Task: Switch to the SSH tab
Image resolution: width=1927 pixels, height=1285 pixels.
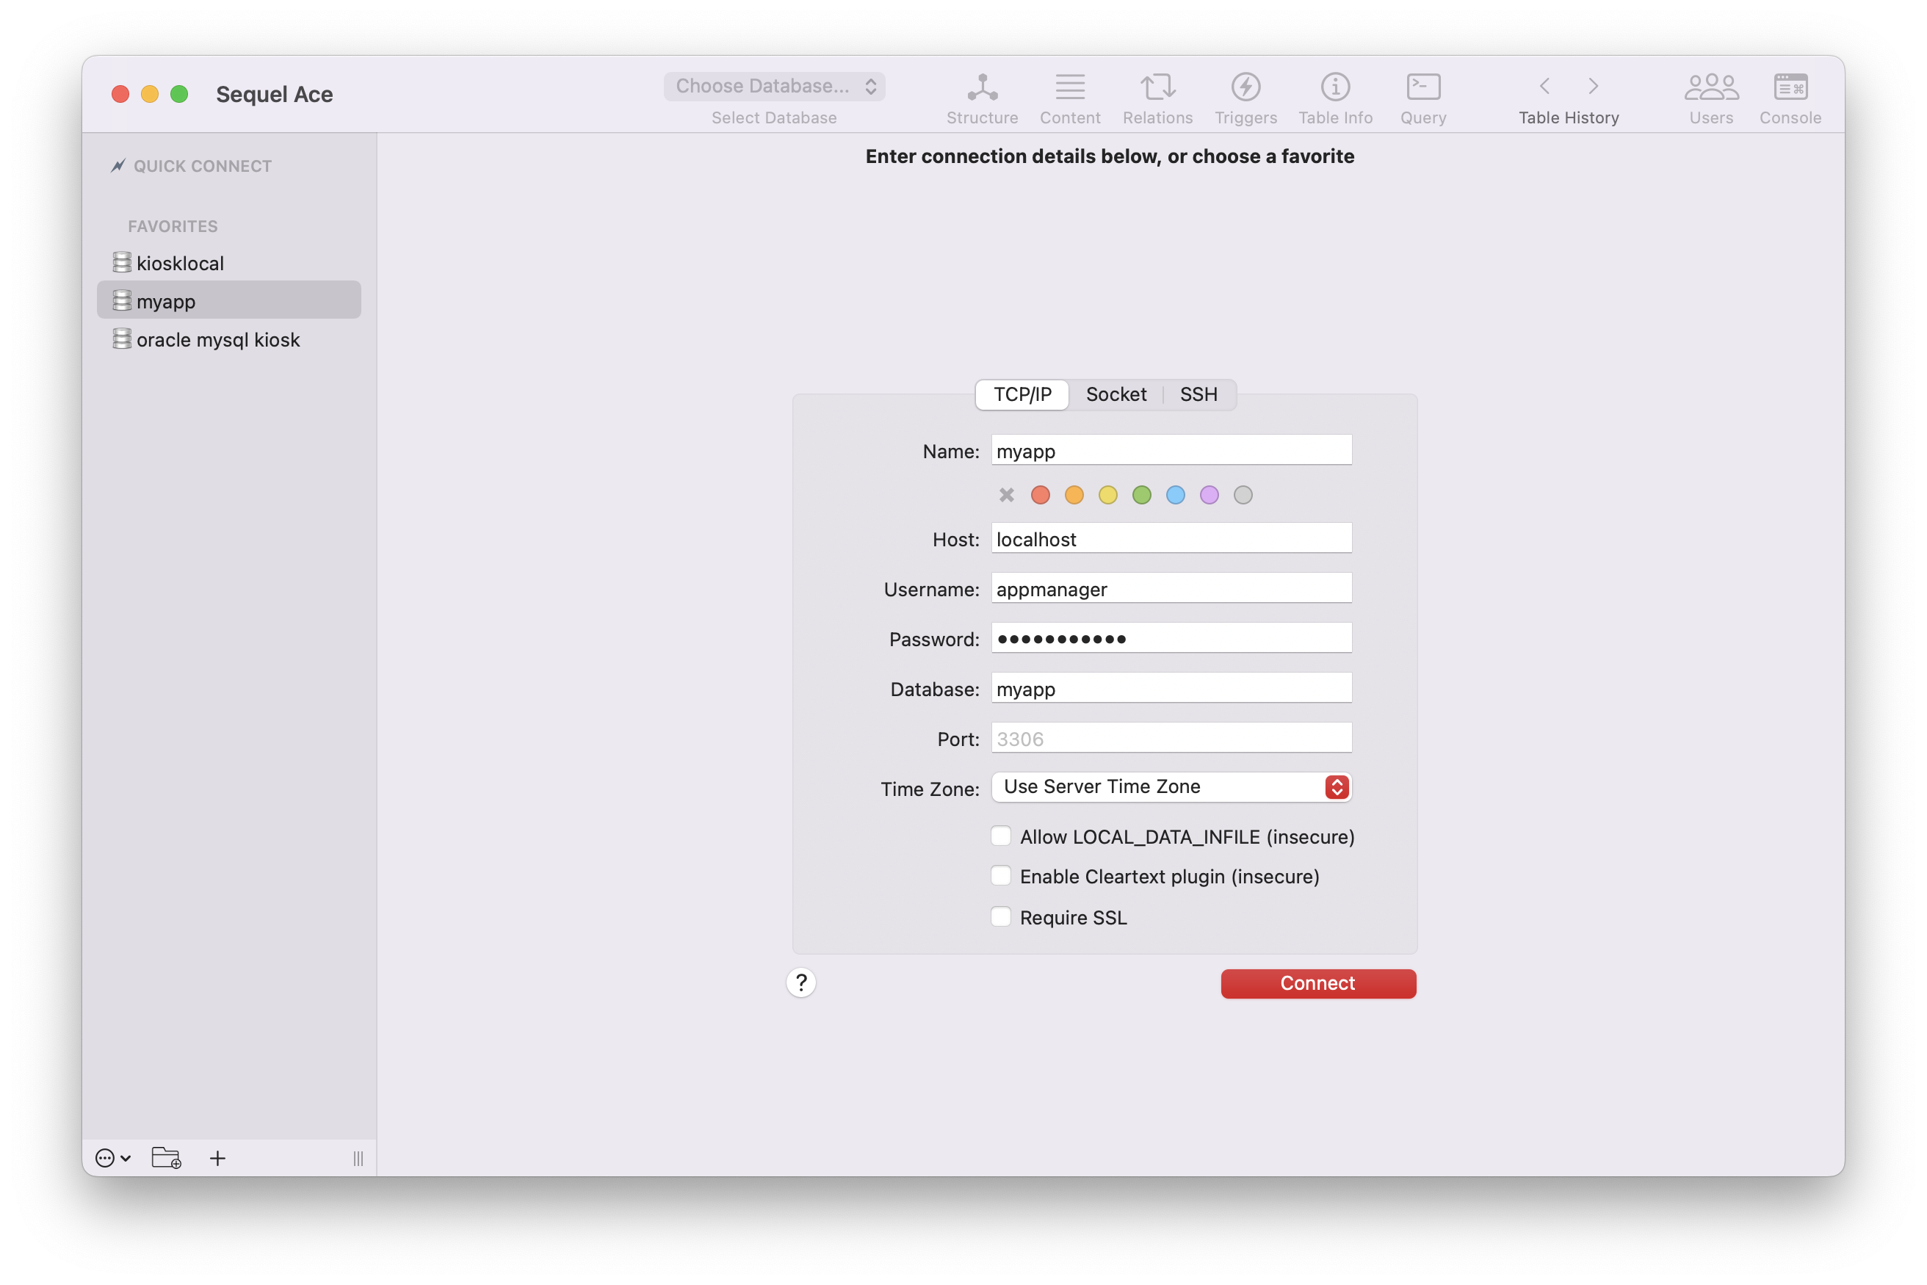Action: 1198,394
